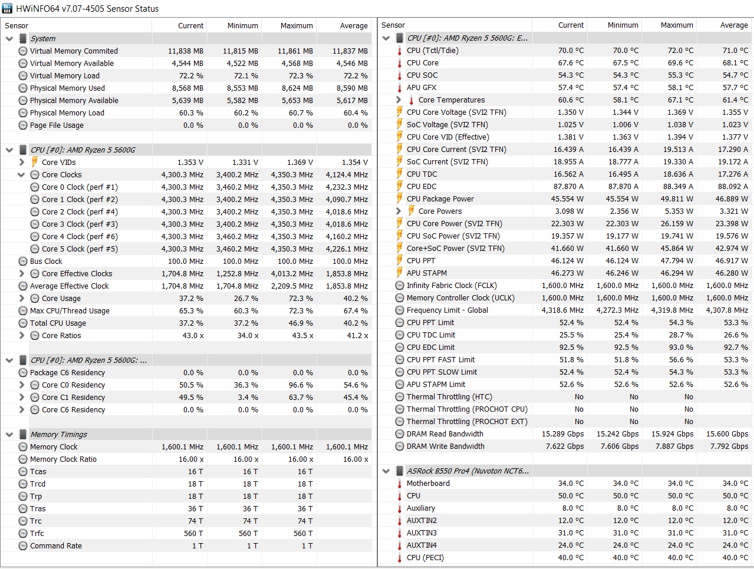Click the thermometer icon for CPU (PECI)
Screen dimensions: 754x569
(400, 557)
